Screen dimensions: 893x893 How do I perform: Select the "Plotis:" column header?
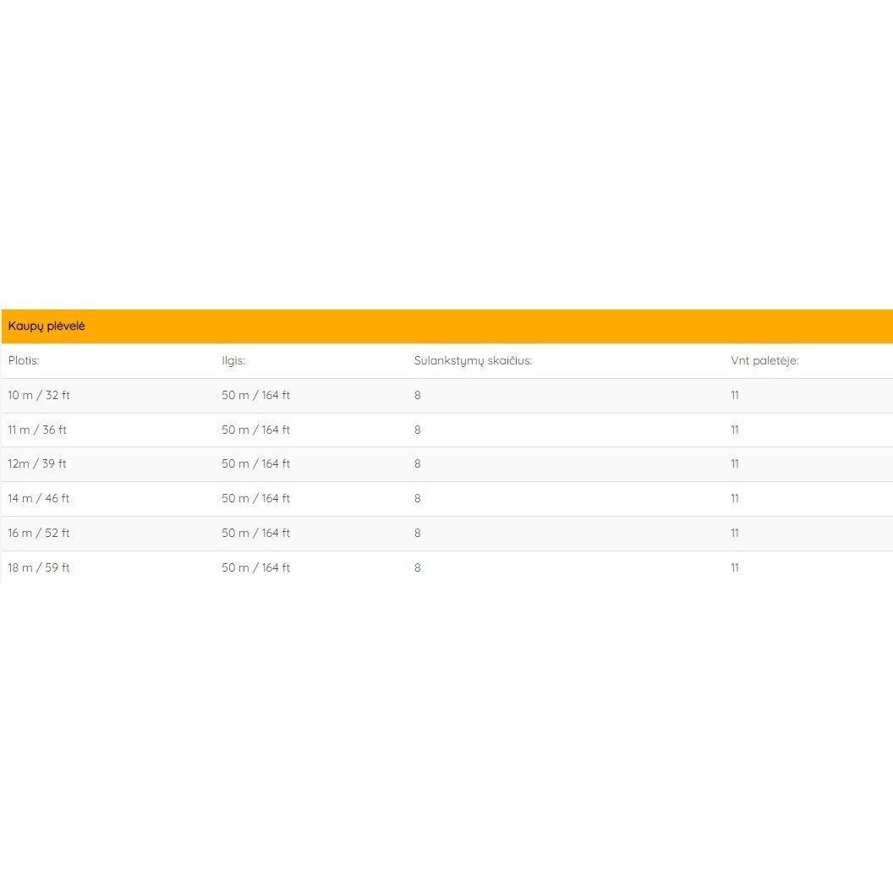click(x=24, y=361)
